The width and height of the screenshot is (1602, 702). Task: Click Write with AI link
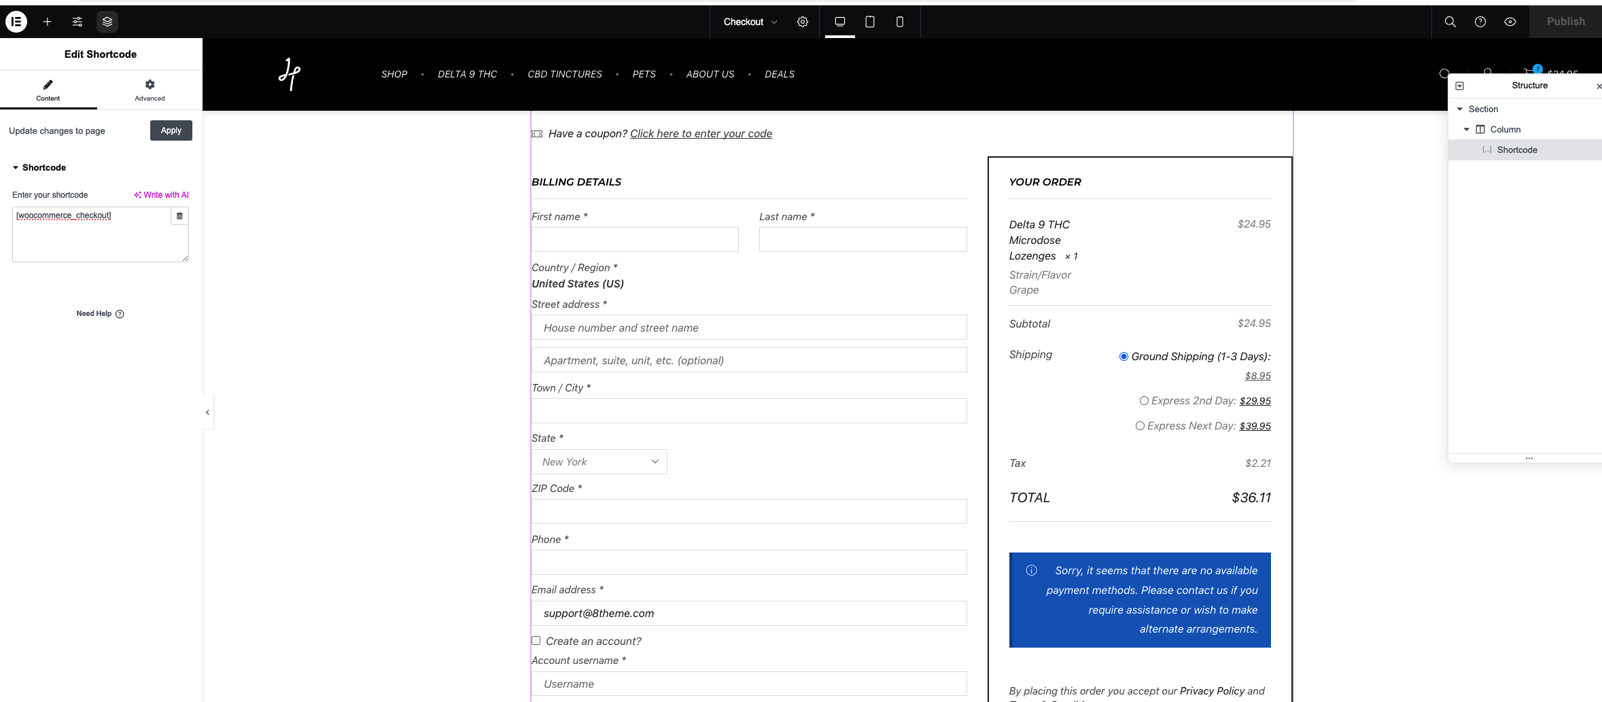161,195
